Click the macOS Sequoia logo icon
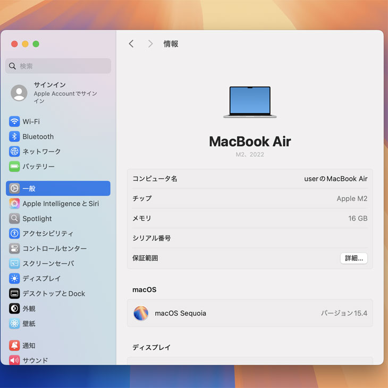The height and width of the screenshot is (388, 388). (x=141, y=313)
